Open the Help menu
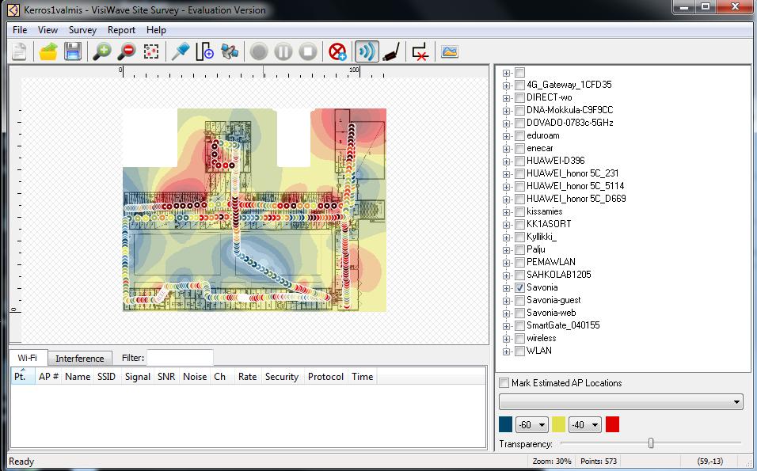Viewport: 757px width, 471px height. pos(156,30)
